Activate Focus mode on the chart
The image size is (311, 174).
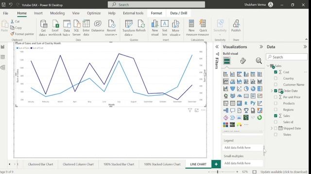click(x=196, y=110)
